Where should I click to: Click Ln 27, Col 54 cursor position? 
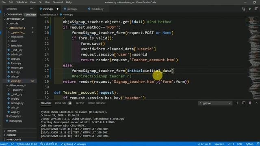tap(204, 144)
